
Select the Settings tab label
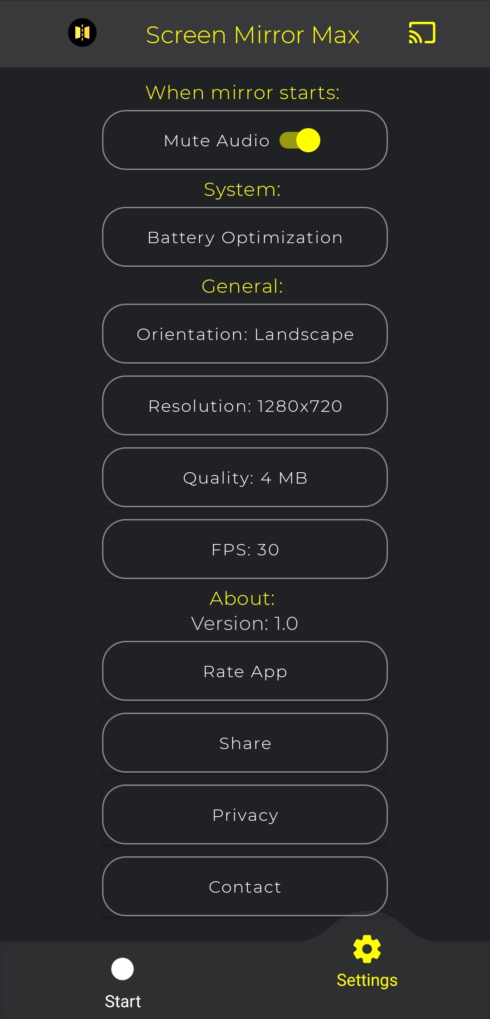pos(367,980)
